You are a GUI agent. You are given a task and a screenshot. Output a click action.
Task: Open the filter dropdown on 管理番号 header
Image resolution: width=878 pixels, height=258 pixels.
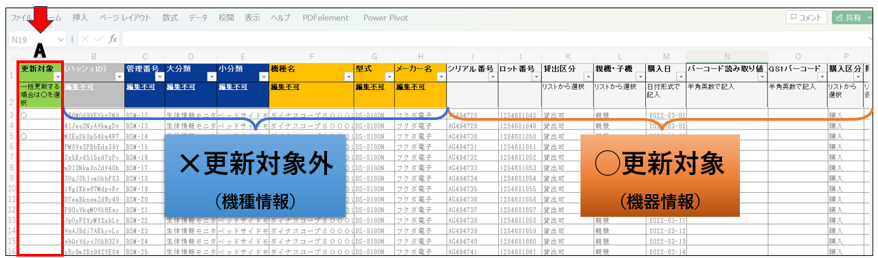point(159,77)
